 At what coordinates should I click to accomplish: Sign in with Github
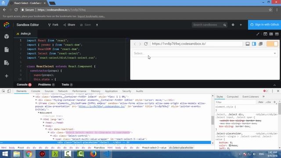(x=264, y=25)
